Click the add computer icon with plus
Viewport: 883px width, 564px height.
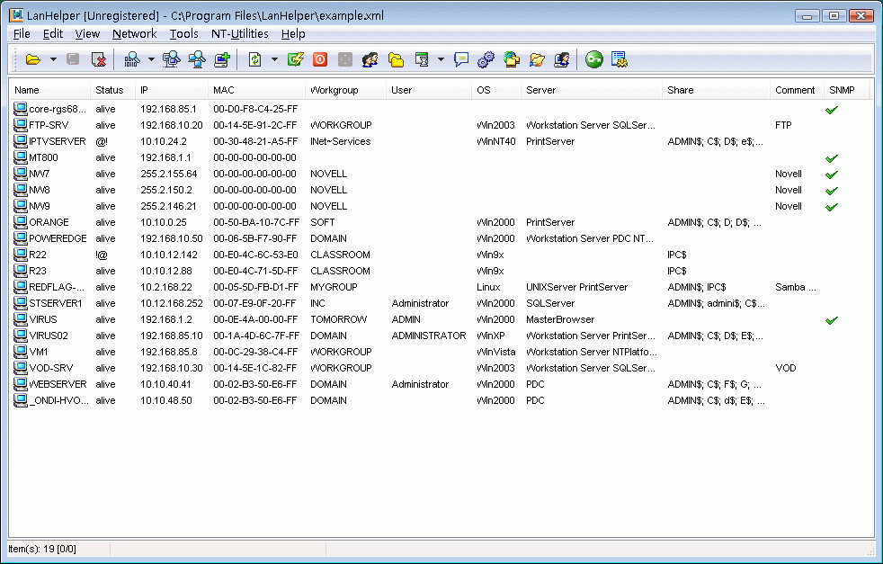(221, 60)
